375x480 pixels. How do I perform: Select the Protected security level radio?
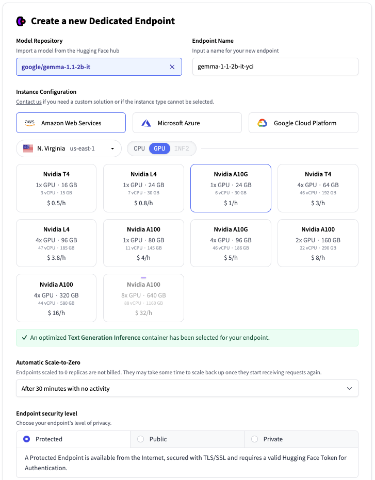[27, 439]
